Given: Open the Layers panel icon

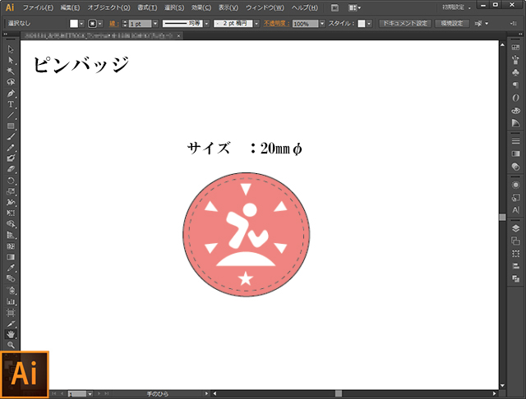Looking at the screenshot, I should point(515,228).
